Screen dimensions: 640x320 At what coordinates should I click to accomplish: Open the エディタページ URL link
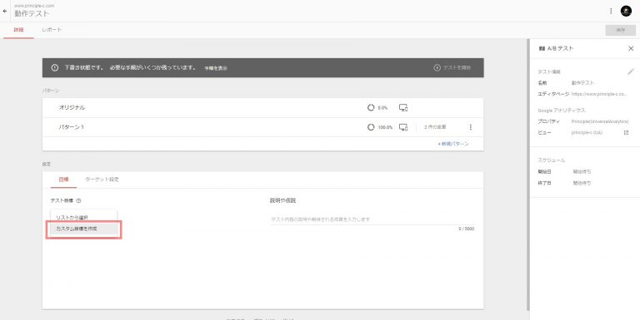point(598,94)
